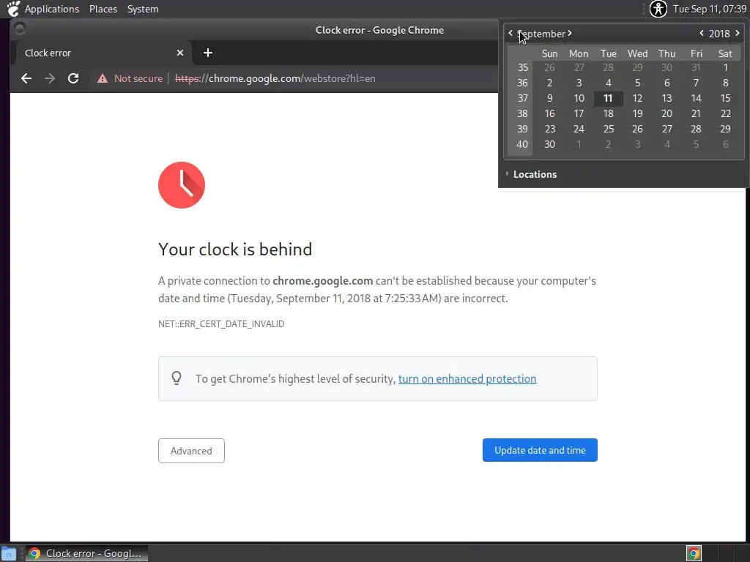Click the Chrome icon in the bottom-right tray
The width and height of the screenshot is (750, 562).
(694, 553)
